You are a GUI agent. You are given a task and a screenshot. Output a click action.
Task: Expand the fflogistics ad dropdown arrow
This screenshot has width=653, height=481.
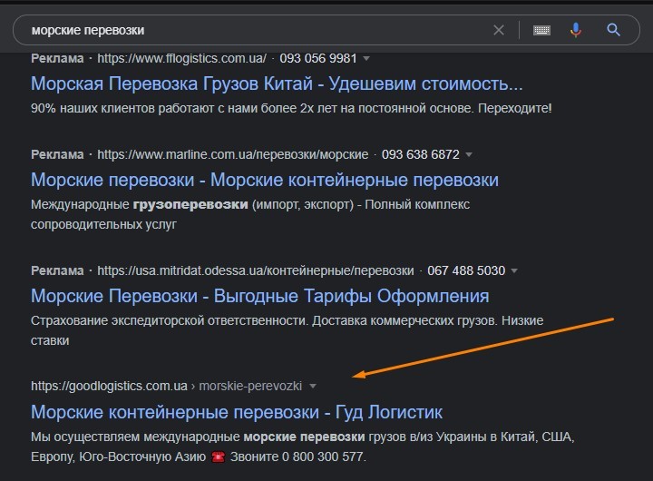[x=366, y=58]
